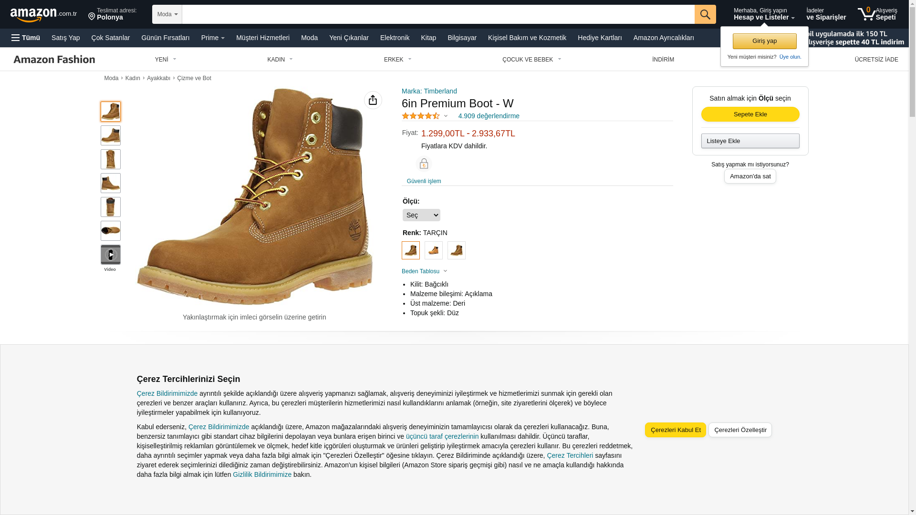Image resolution: width=916 pixels, height=515 pixels.
Task: Select the third color swatch
Action: point(457,250)
